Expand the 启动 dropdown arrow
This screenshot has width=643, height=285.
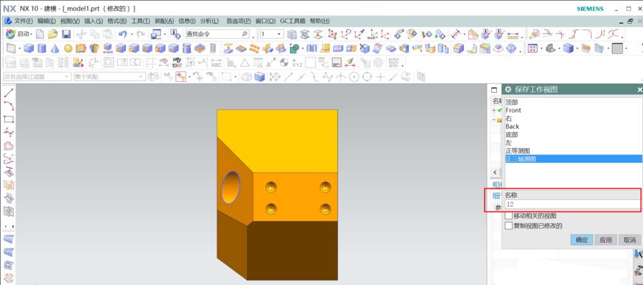pyautogui.click(x=31, y=34)
